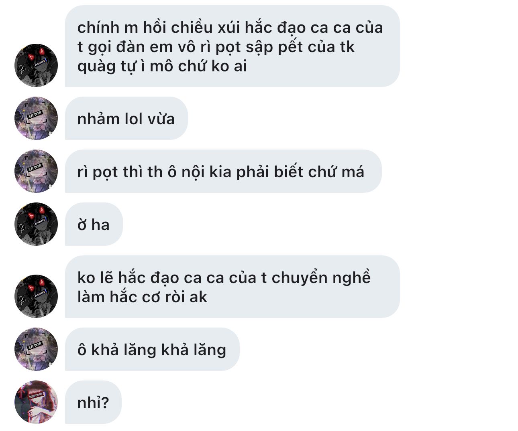
Task: Tap red-eyed avatar beside "ờ ha"
Action: pyautogui.click(x=36, y=224)
